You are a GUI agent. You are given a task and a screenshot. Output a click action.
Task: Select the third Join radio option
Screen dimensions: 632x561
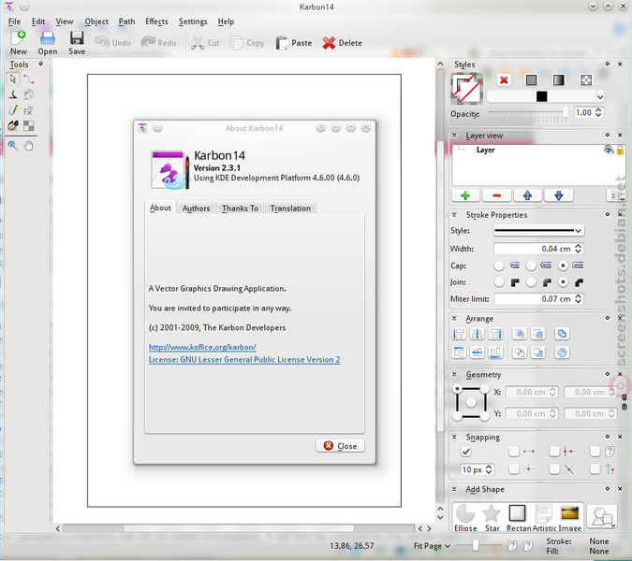coord(563,282)
